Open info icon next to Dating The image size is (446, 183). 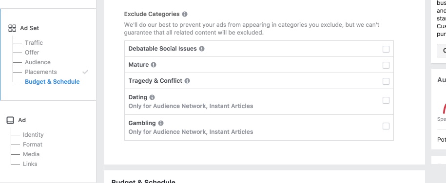[152, 97]
